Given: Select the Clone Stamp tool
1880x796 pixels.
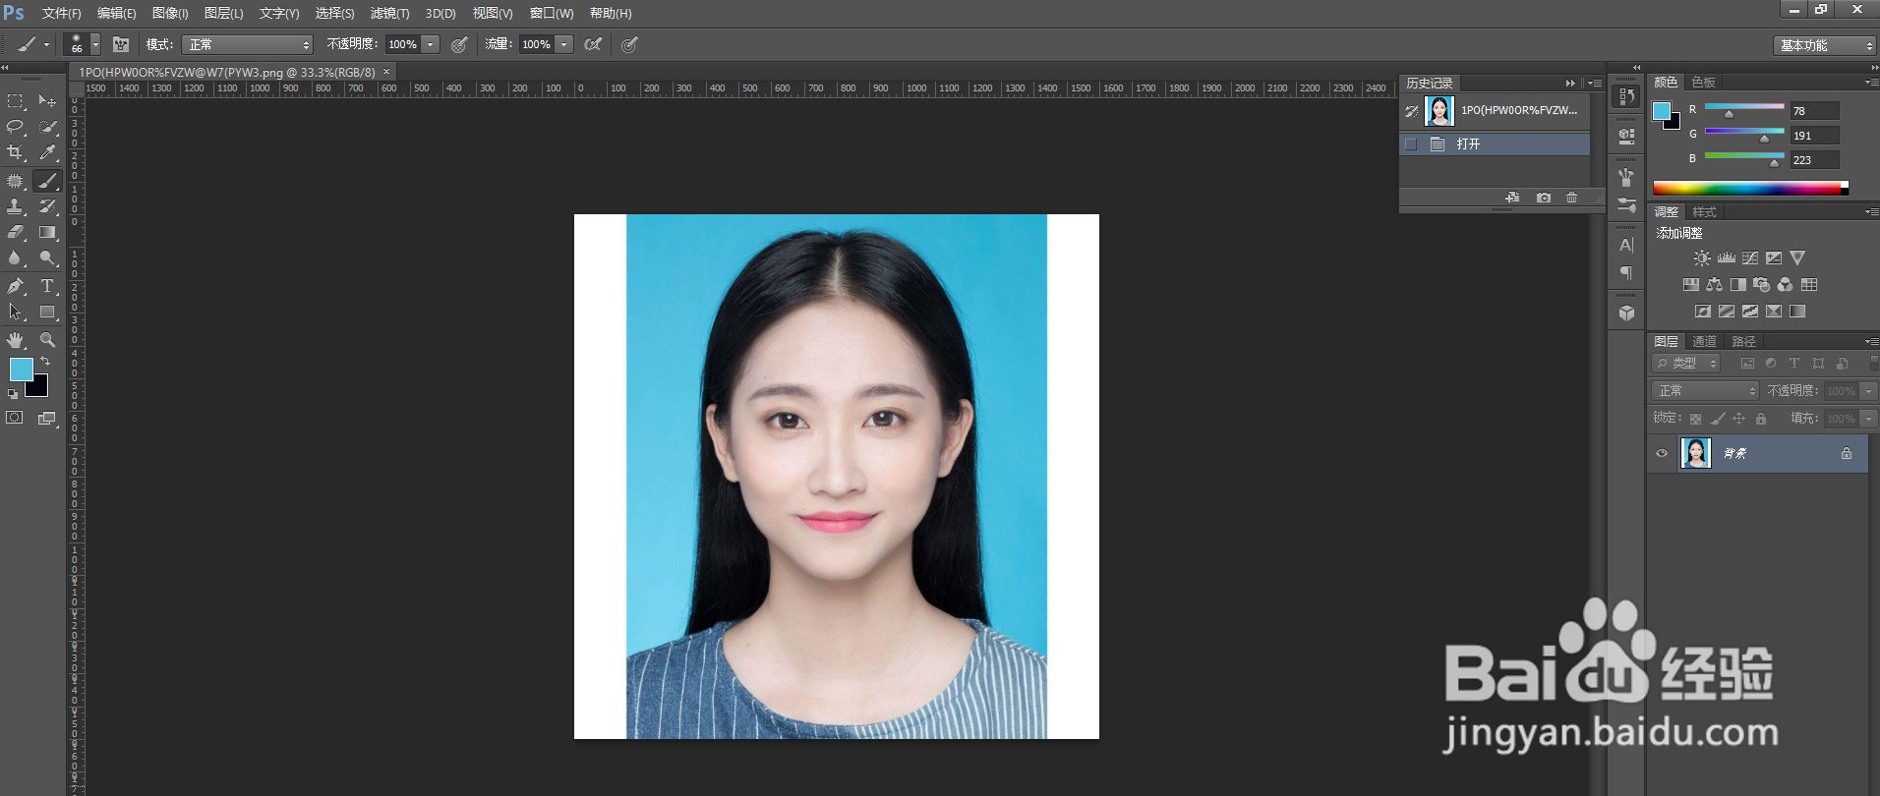Looking at the screenshot, I should pos(16,206).
